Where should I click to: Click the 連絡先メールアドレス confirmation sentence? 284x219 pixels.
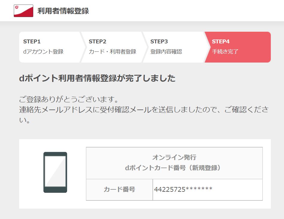click(144, 114)
